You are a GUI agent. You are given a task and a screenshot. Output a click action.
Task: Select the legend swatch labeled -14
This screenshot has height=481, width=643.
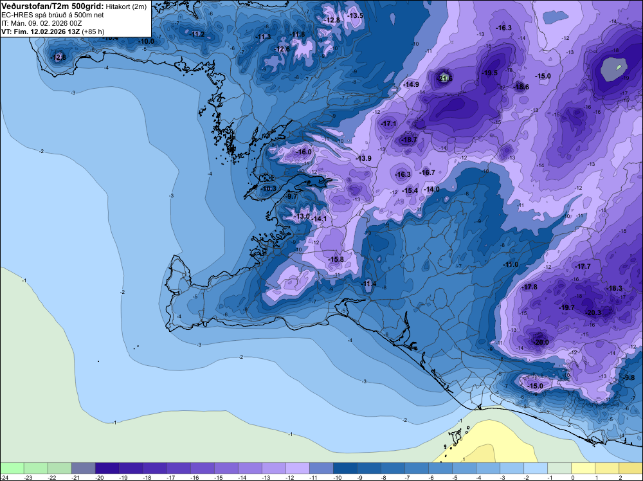(x=249, y=468)
